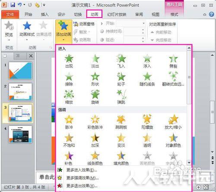Choose the 放大/缩小 grow/shrink effect

point(173,122)
